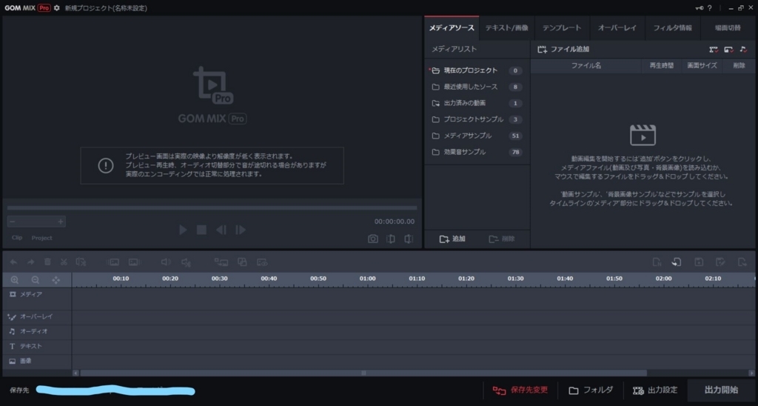The image size is (758, 406).
Task: Open 出力設定 settings
Action: [x=655, y=390]
